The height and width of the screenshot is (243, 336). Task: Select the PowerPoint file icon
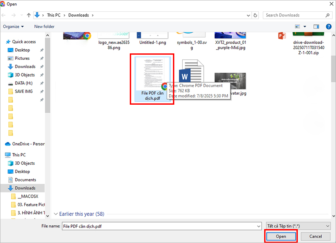(x=282, y=36)
